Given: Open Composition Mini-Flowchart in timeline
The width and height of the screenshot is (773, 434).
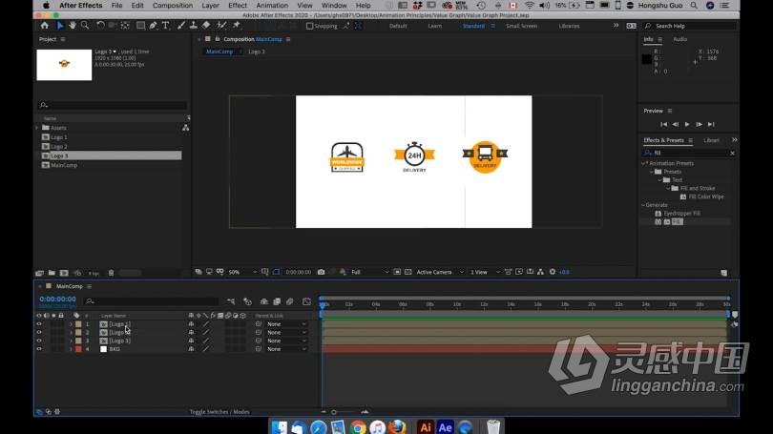Looking at the screenshot, I should click(x=231, y=301).
